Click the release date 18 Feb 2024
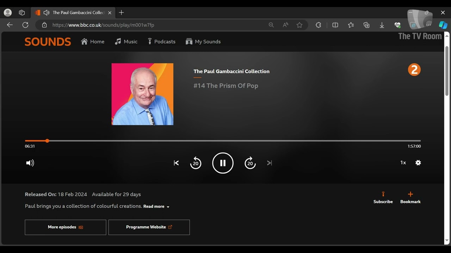 (72, 194)
